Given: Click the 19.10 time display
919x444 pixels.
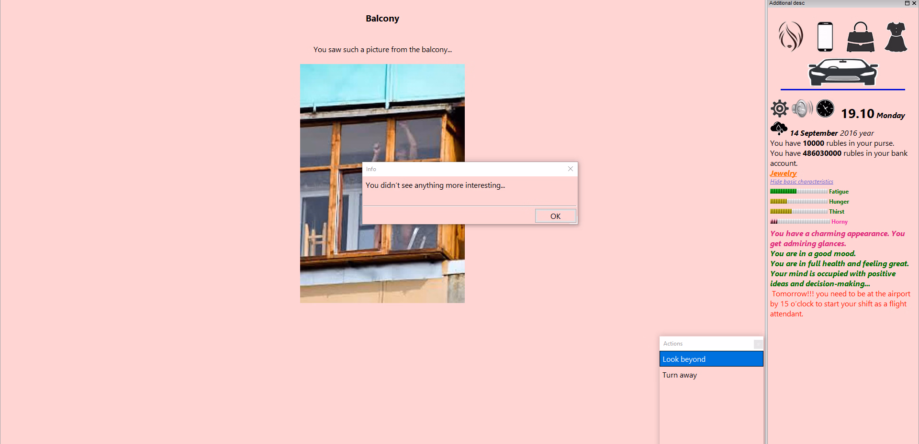Looking at the screenshot, I should [x=858, y=114].
